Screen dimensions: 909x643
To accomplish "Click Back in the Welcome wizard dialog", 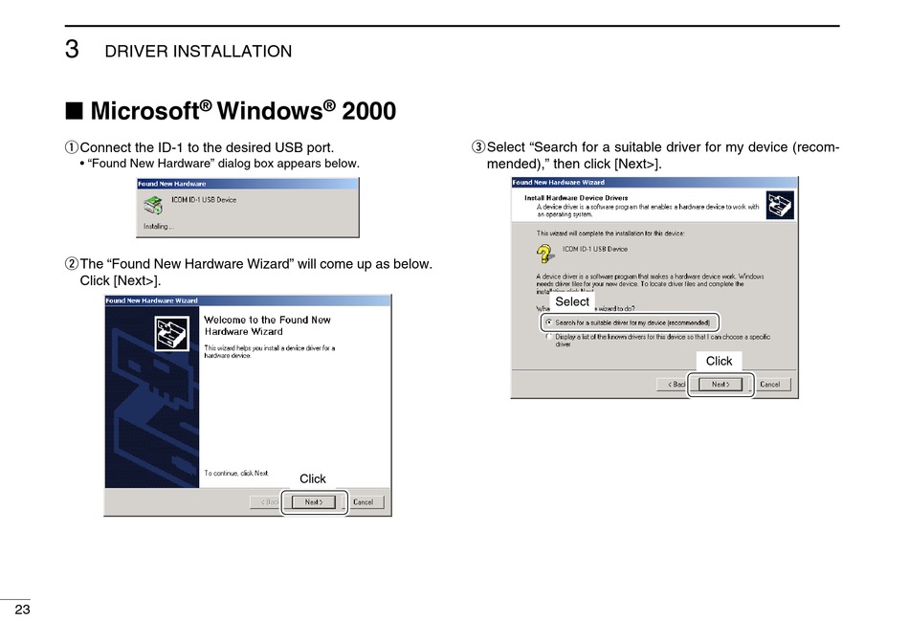I will pos(265,502).
